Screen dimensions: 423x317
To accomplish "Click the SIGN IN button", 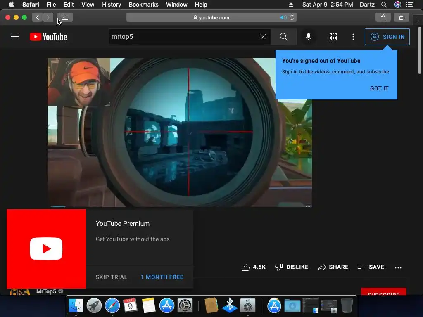I will (x=387, y=37).
